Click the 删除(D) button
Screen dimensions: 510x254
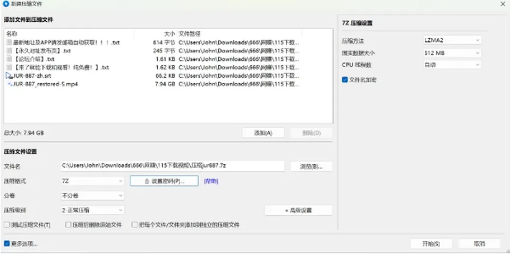pos(311,133)
